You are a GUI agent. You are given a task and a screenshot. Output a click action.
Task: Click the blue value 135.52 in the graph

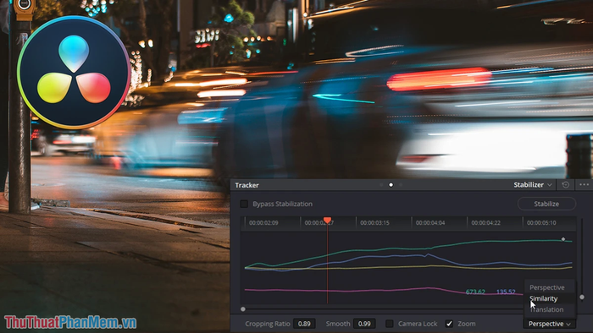[x=506, y=292]
